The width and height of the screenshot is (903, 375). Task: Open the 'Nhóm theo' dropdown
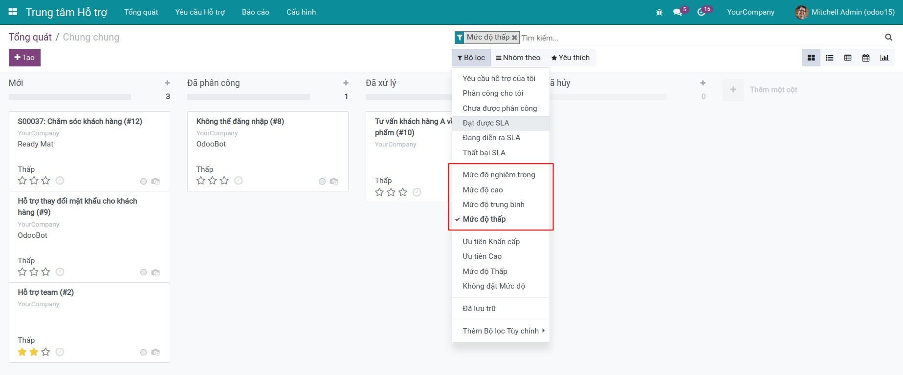point(518,58)
